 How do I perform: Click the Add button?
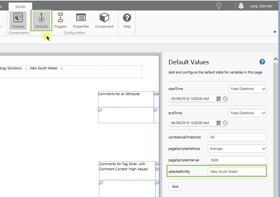(x=175, y=186)
